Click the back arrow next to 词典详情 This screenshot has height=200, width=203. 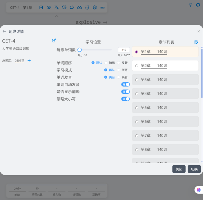[4, 32]
